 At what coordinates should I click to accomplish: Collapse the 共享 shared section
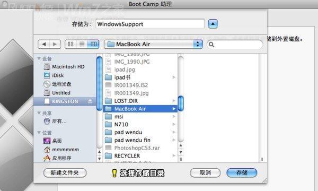tap(39, 113)
